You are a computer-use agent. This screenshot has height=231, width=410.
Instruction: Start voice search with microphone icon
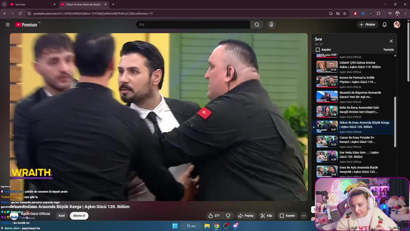tap(271, 25)
